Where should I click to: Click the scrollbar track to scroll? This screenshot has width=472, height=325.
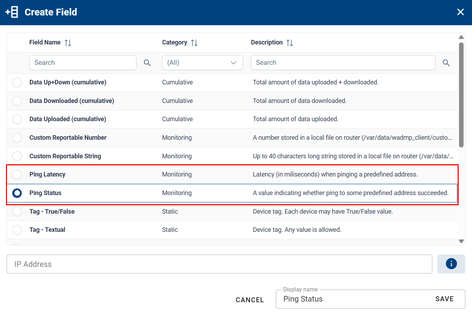[461, 193]
